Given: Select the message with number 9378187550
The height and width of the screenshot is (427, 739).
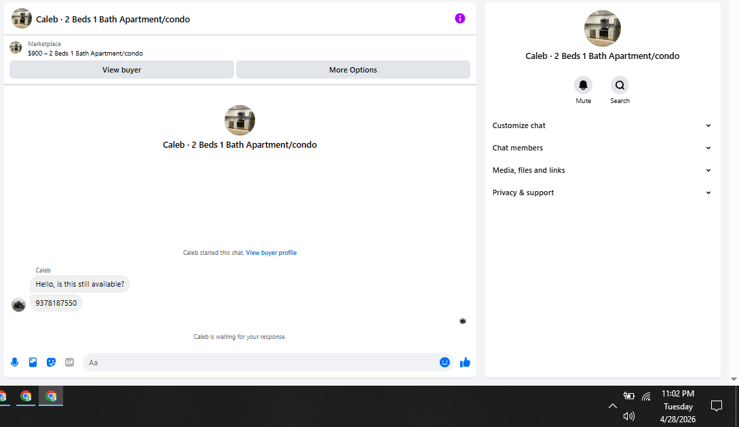Looking at the screenshot, I should coord(56,303).
